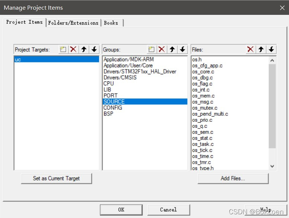Select the SOURCE group
Screen dimensions: 289x218
pos(145,101)
